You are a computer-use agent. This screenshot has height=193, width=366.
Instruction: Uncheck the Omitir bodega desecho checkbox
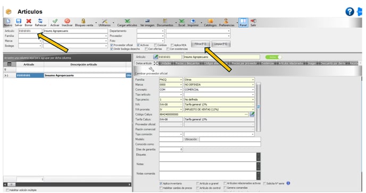coord(112,49)
